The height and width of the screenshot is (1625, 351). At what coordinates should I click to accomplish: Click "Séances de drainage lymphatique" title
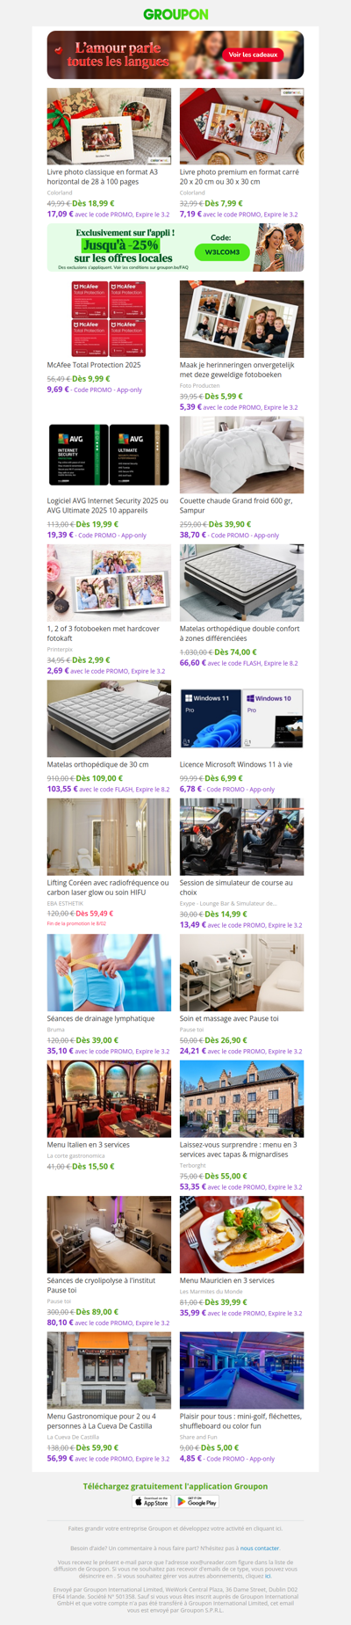click(101, 1018)
